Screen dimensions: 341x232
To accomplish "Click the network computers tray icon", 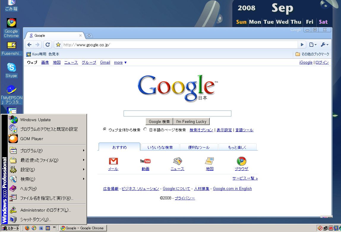I will click(326, 228).
